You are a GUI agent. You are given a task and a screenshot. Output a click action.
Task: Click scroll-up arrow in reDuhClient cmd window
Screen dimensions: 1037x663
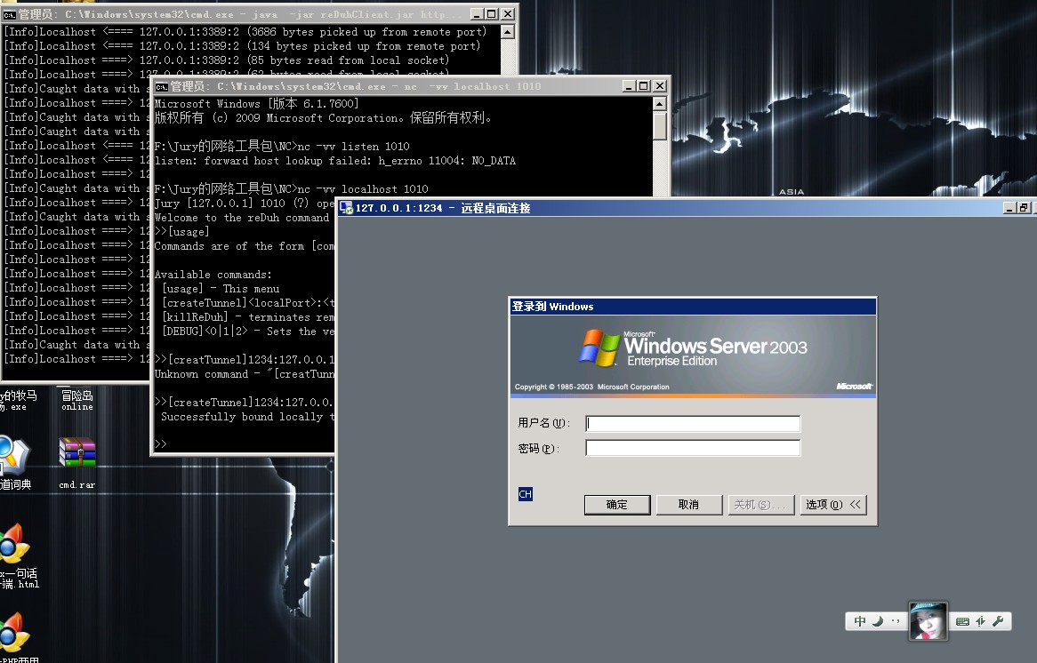pyautogui.click(x=507, y=32)
